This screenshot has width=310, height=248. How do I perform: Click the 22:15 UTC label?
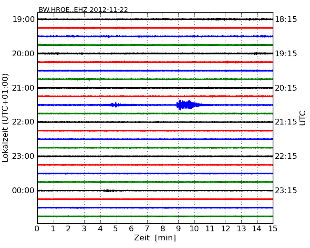point(286,156)
